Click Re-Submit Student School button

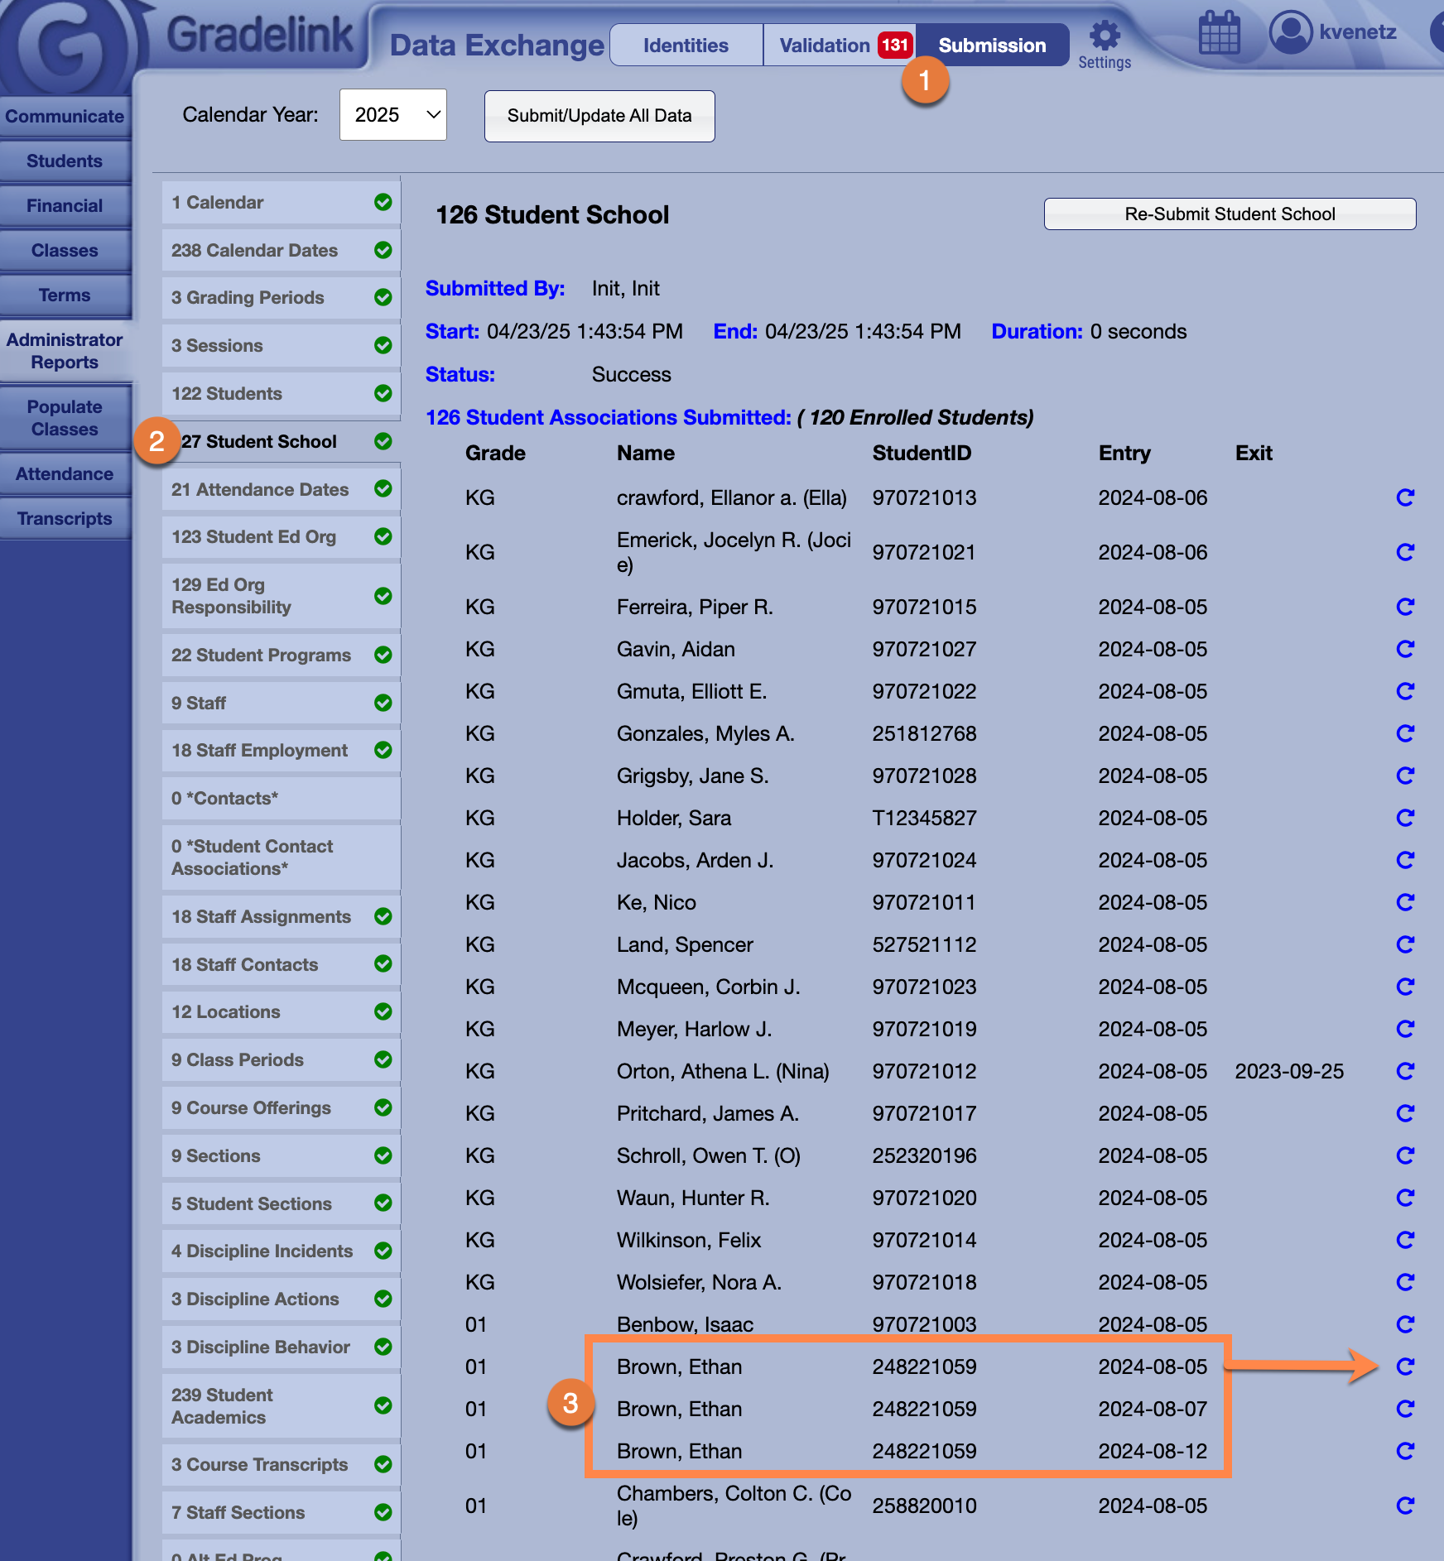pyautogui.click(x=1230, y=214)
